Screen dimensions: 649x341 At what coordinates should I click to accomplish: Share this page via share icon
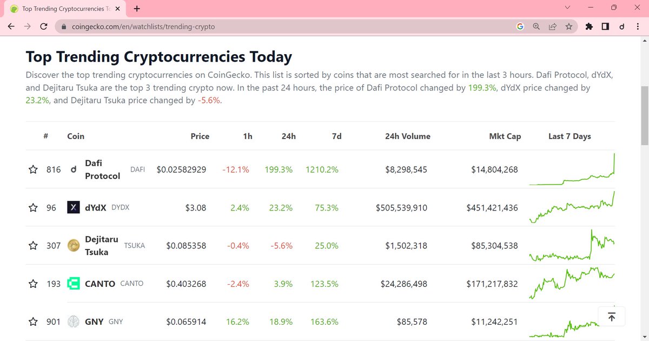pyautogui.click(x=553, y=26)
